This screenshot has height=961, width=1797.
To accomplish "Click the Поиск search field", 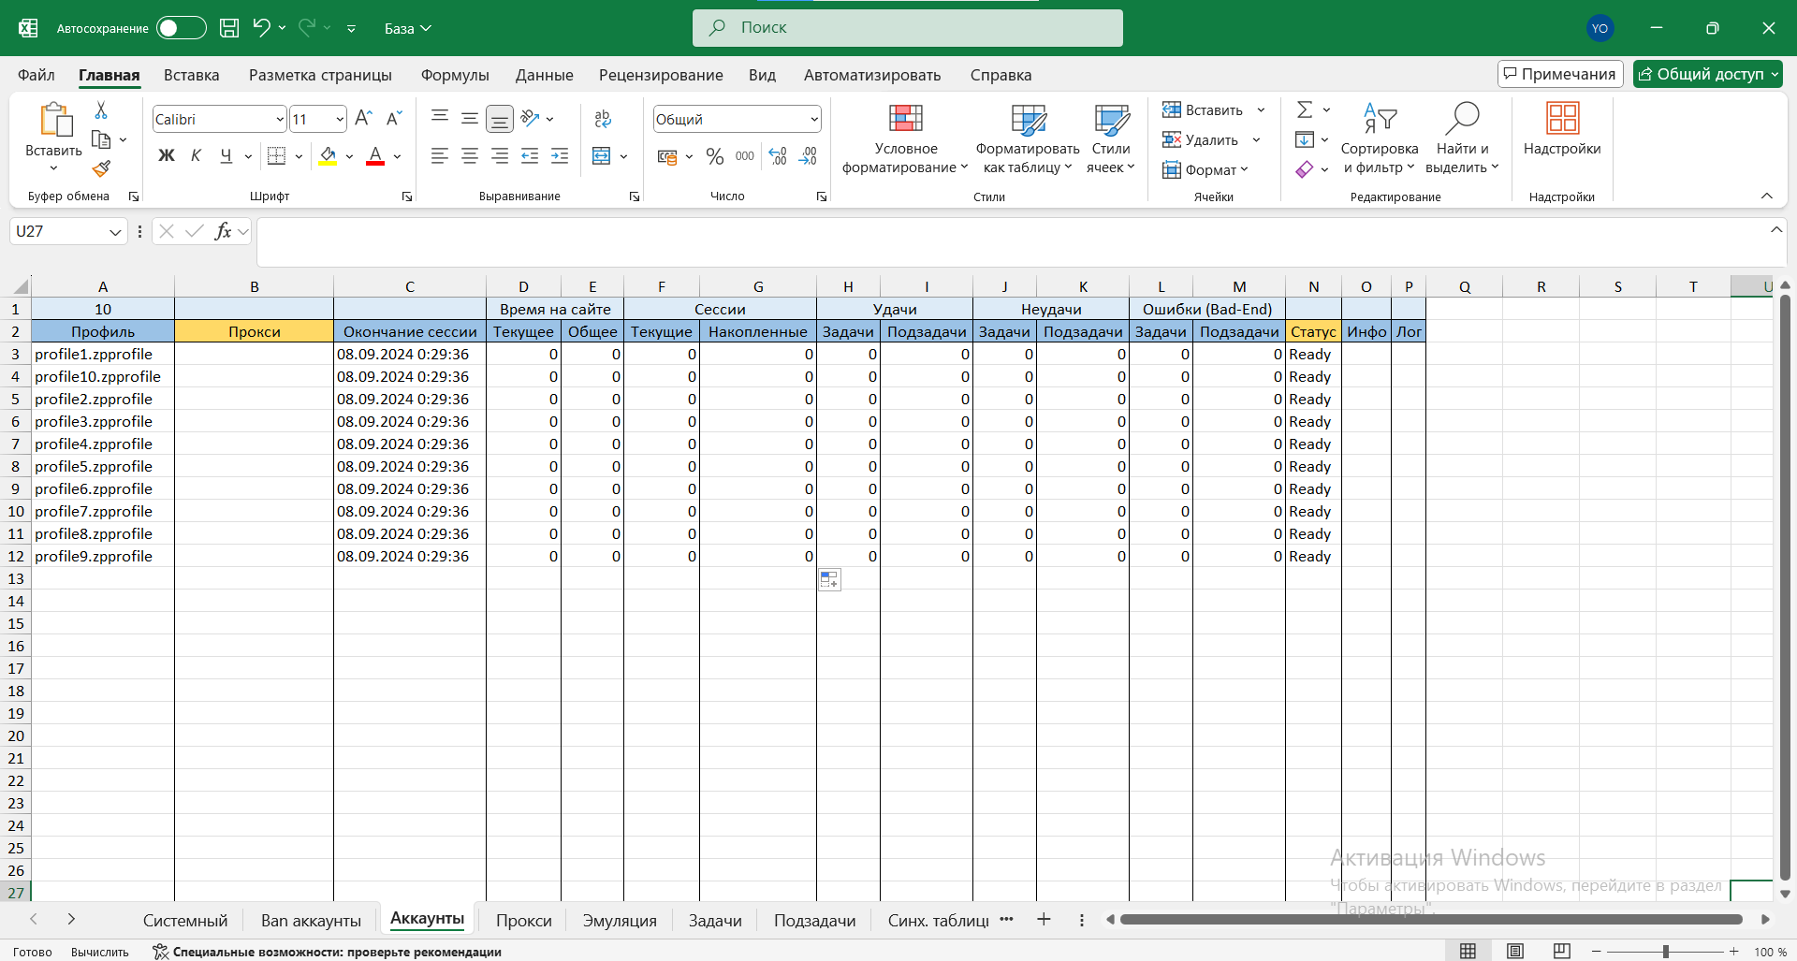I will pyautogui.click(x=907, y=28).
